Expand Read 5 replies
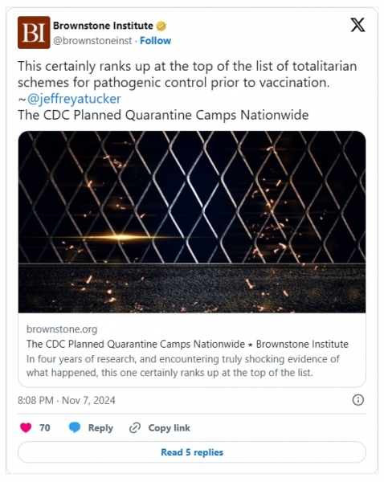 tap(192, 452)
